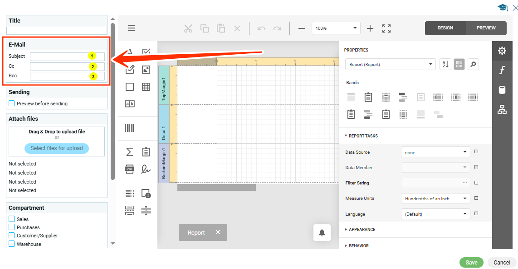Toggle full screen mode icon
518x269 pixels.
pos(386,28)
